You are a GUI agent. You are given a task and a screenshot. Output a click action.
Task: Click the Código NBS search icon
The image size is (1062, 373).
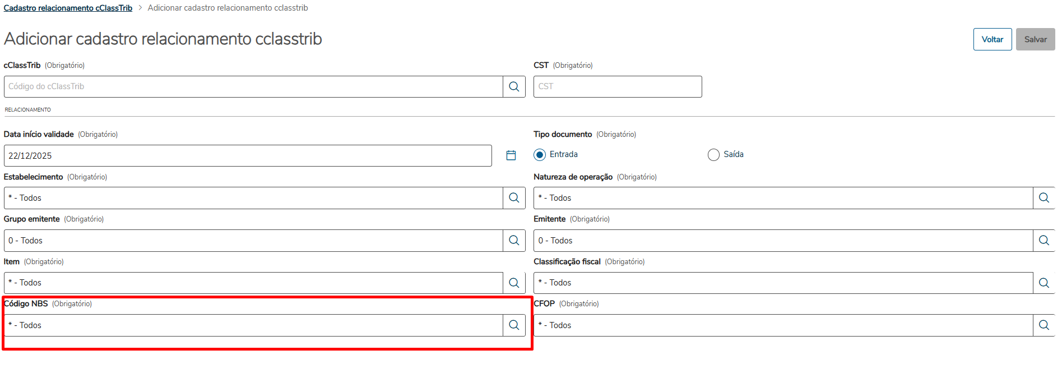(x=514, y=325)
